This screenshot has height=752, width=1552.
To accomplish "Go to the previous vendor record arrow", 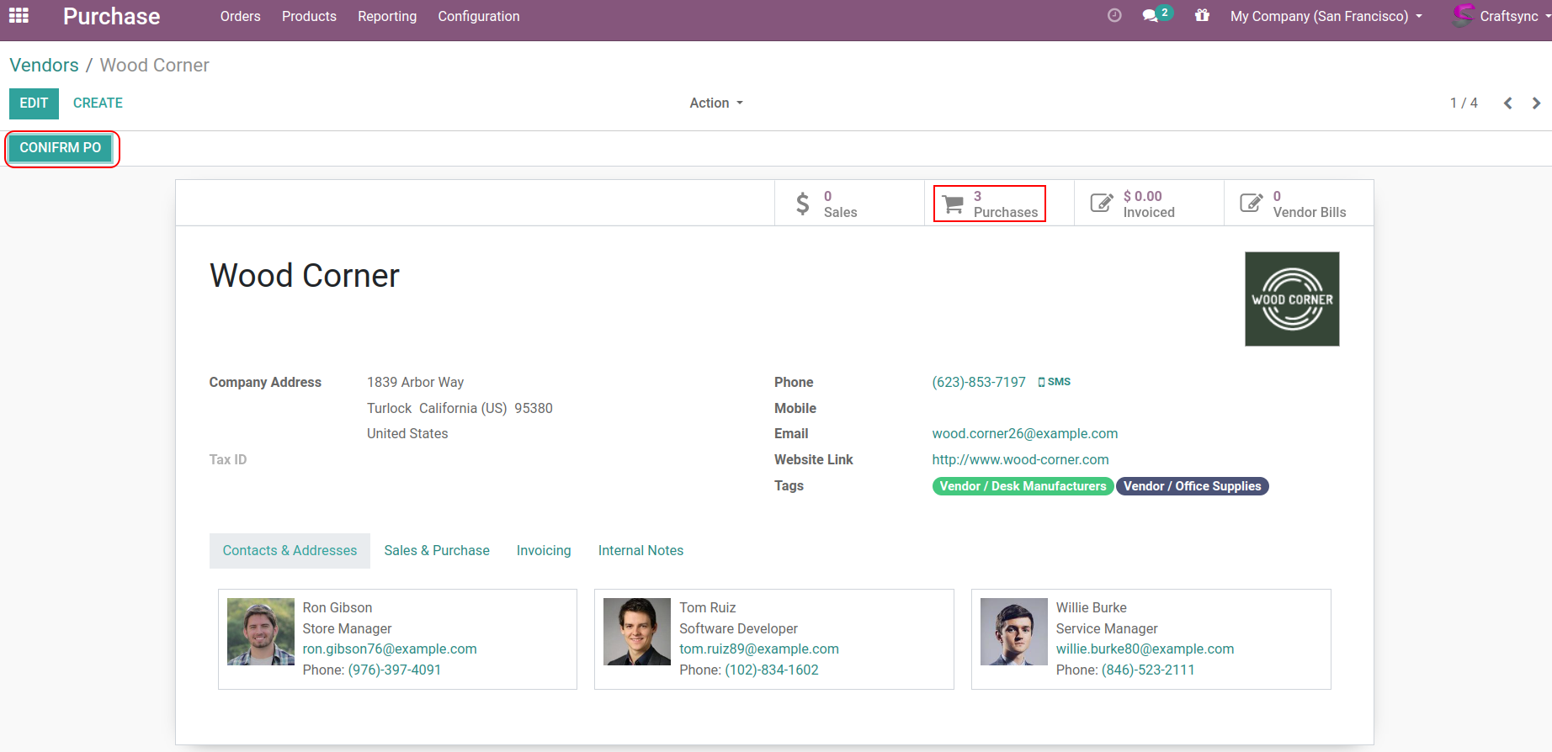I will [1507, 103].
